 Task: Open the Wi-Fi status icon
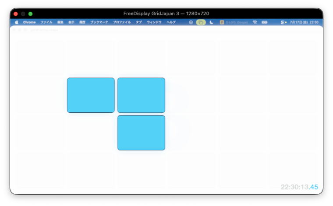tap(255, 22)
